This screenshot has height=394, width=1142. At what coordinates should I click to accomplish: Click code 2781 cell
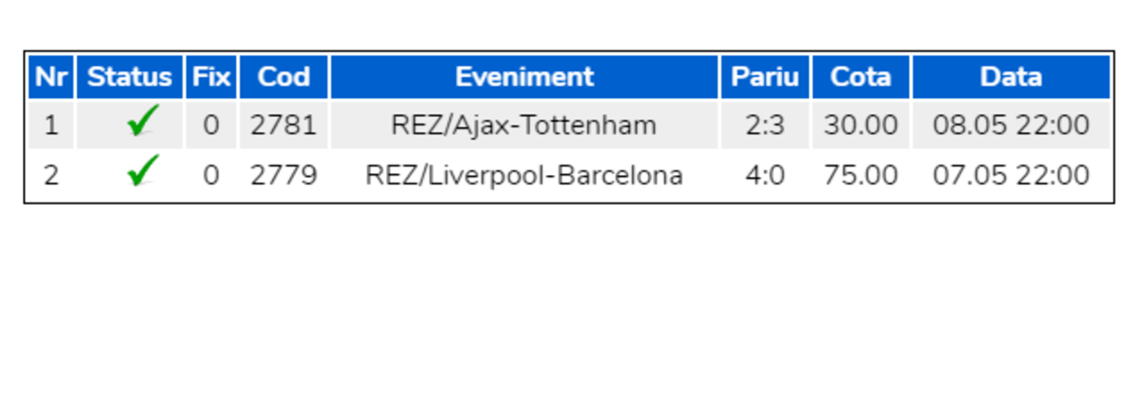click(284, 126)
